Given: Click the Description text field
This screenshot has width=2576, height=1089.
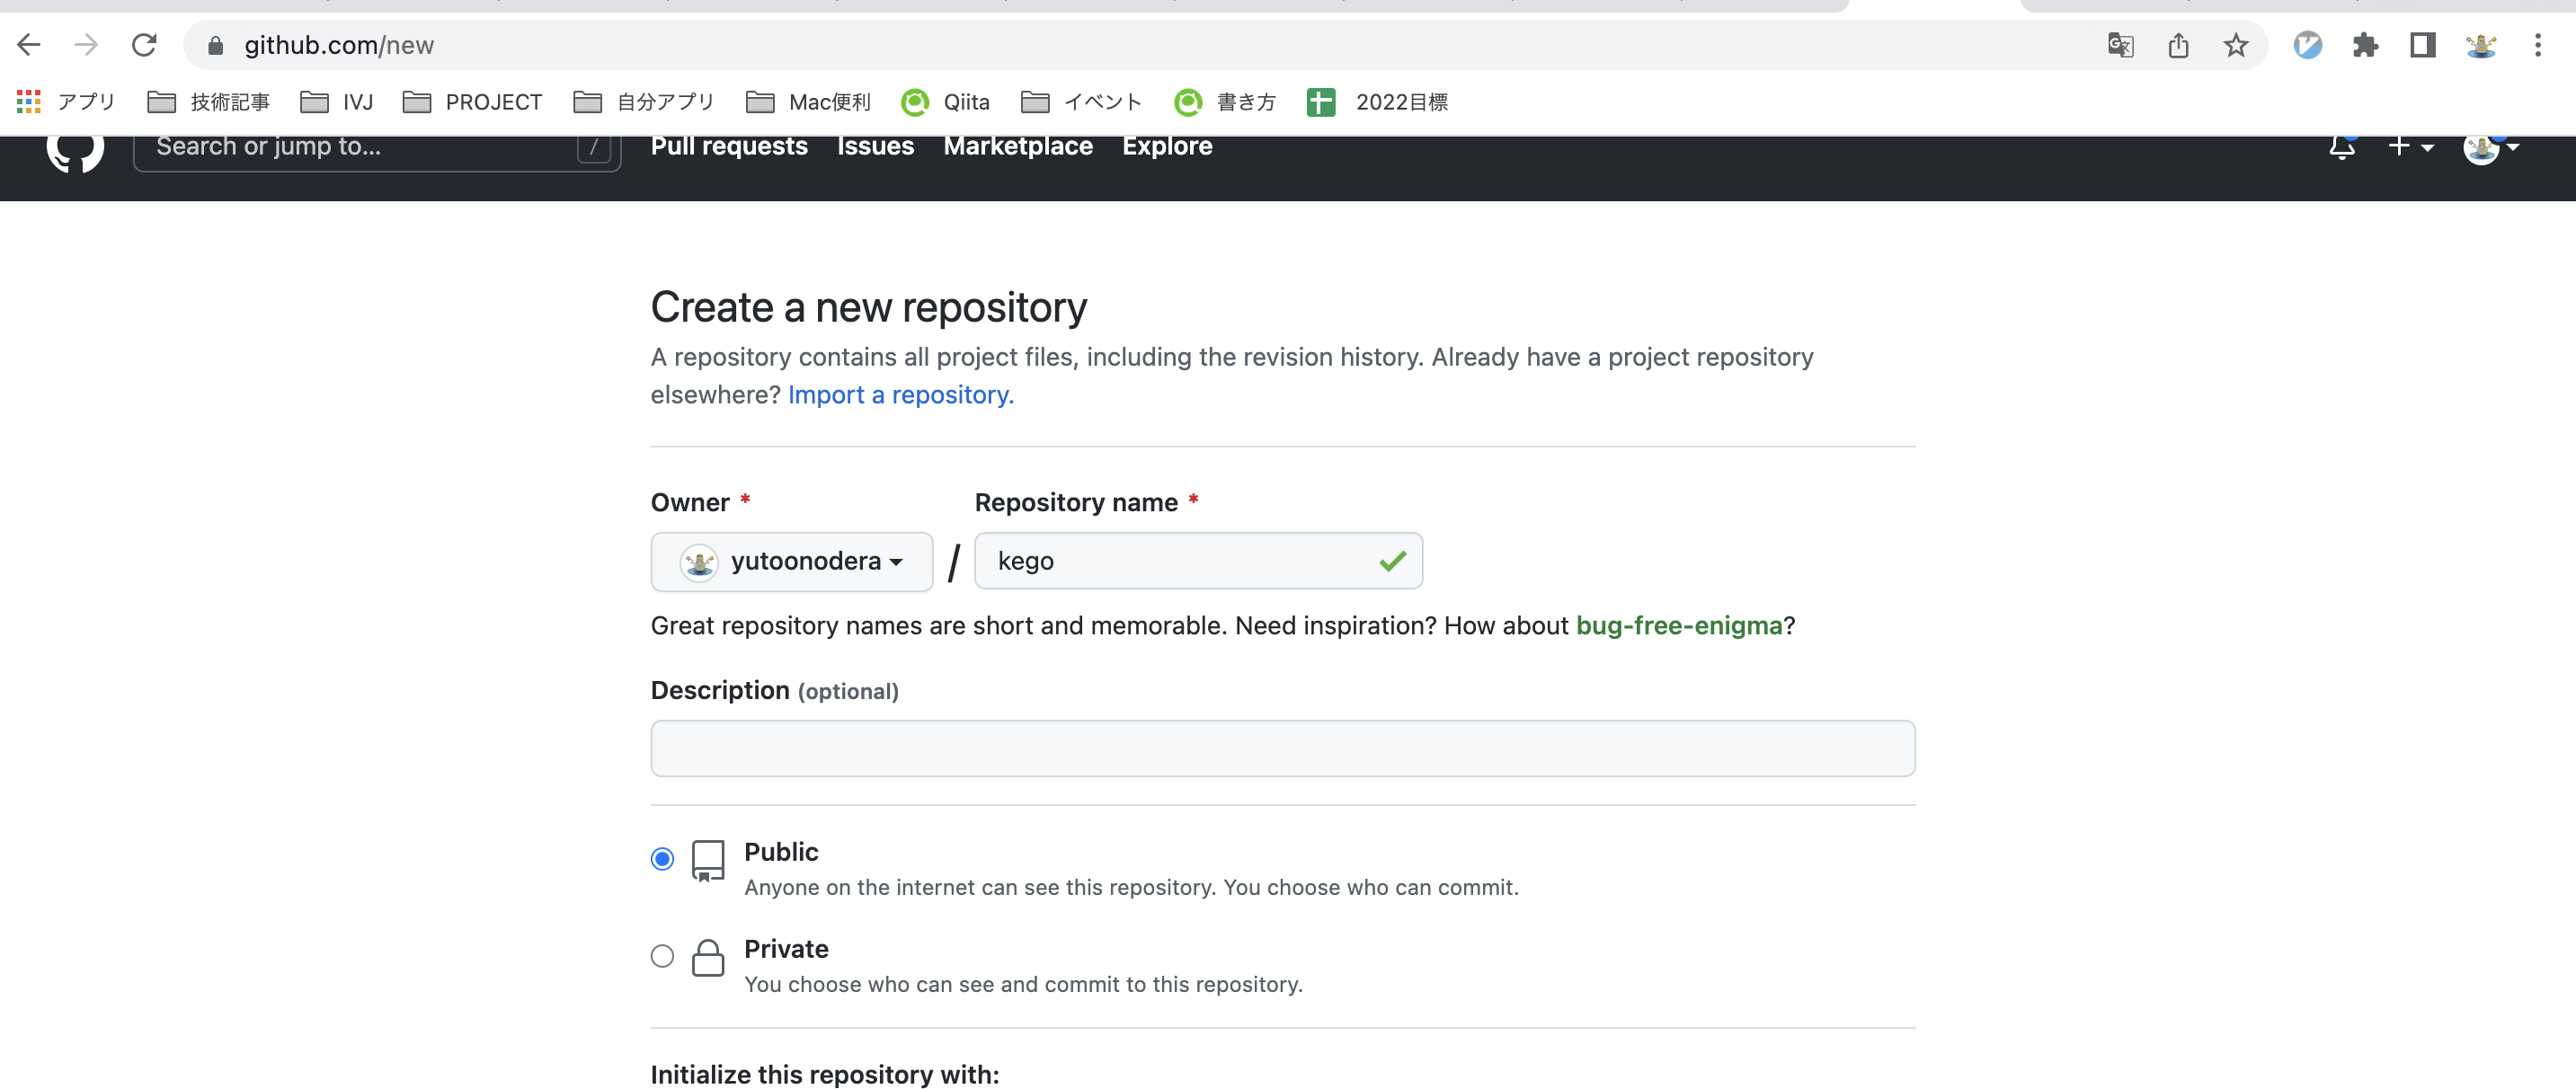Looking at the screenshot, I should 1282,748.
